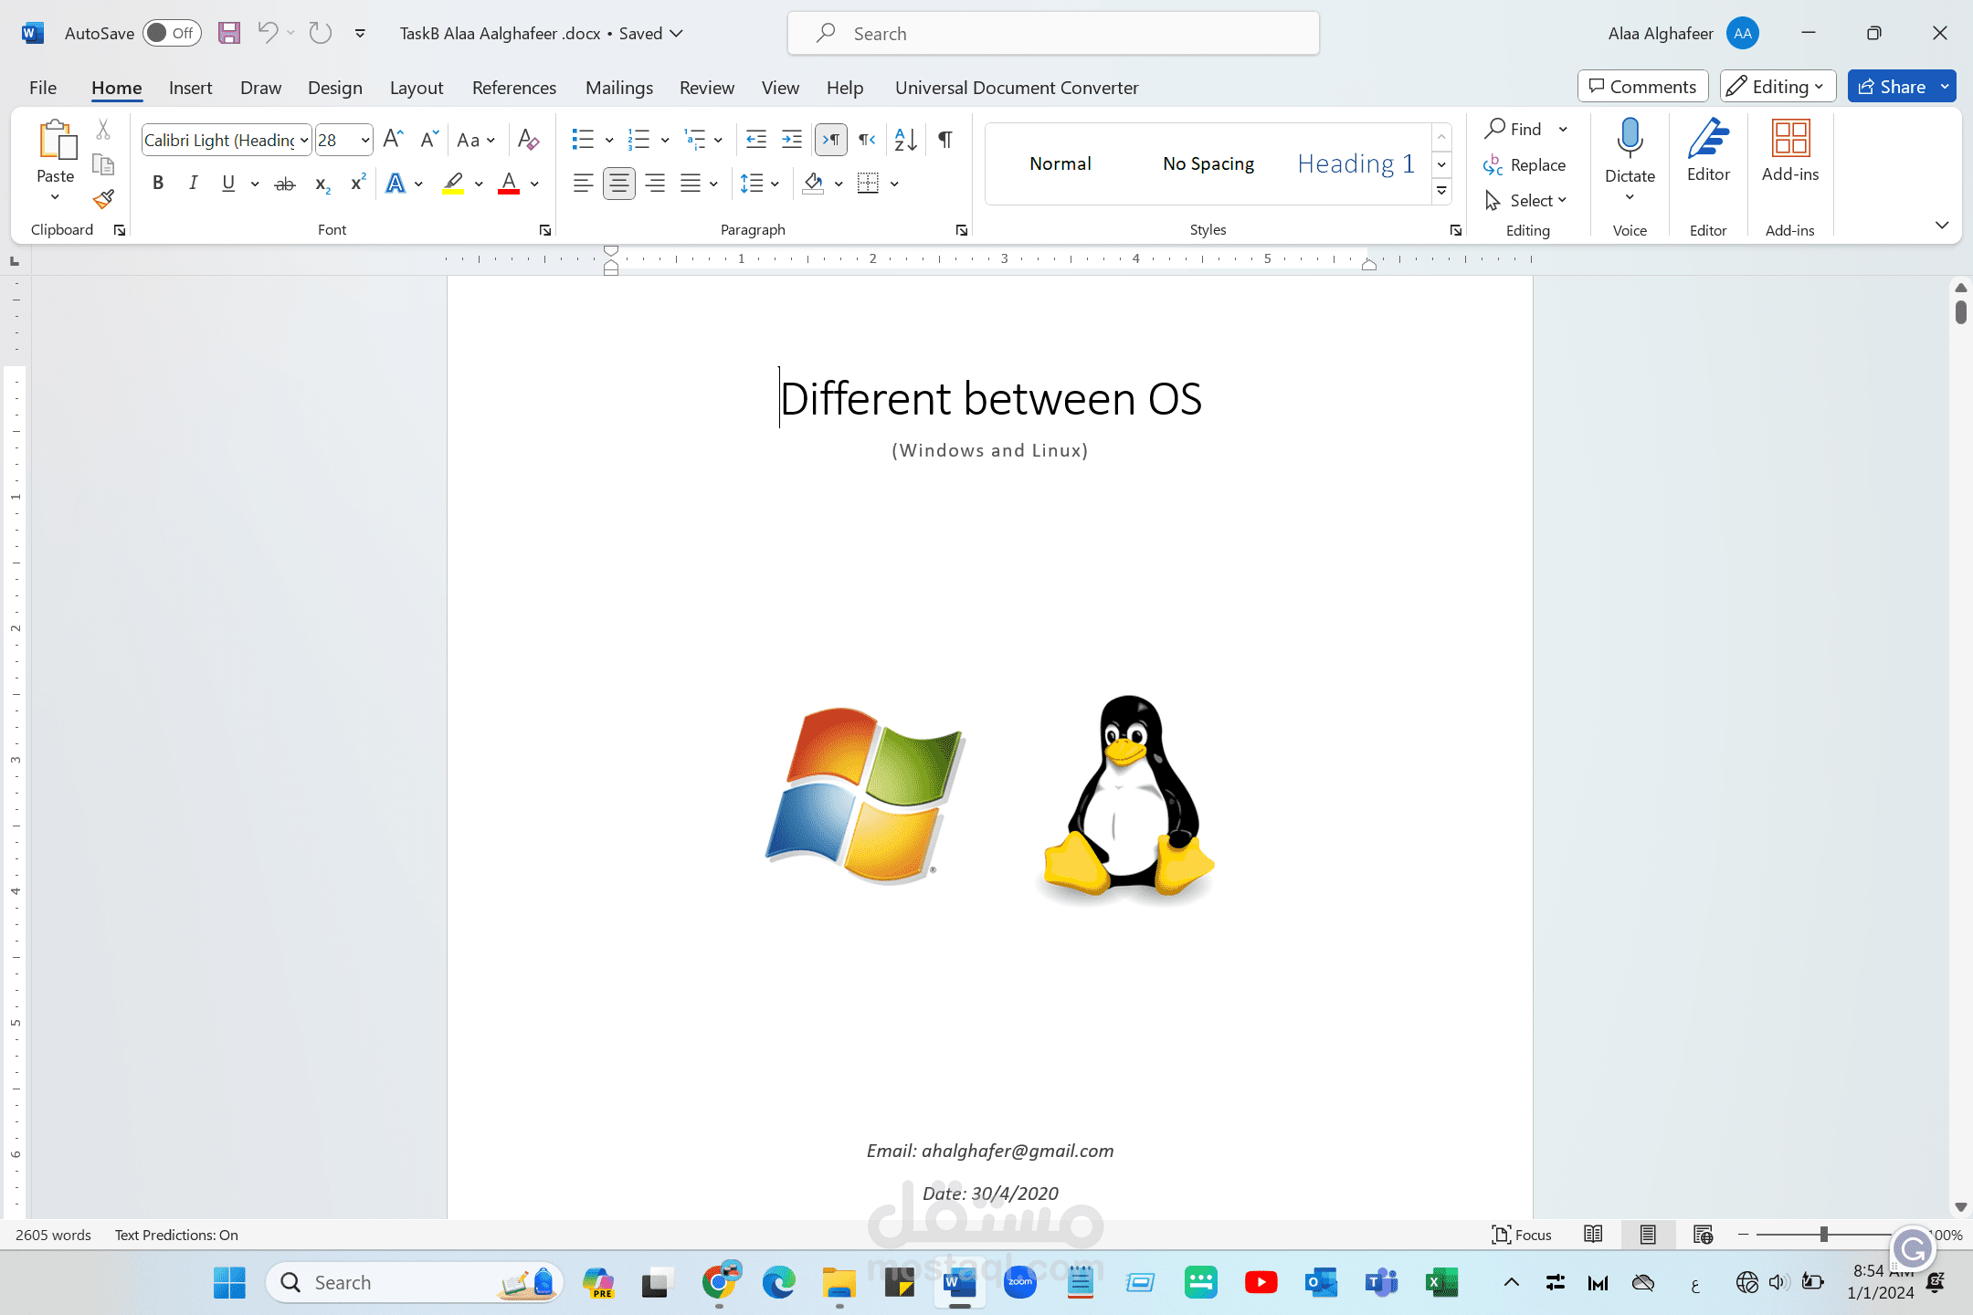Decrease paragraph indent
Screen dimensions: 1973x1315
click(x=755, y=139)
